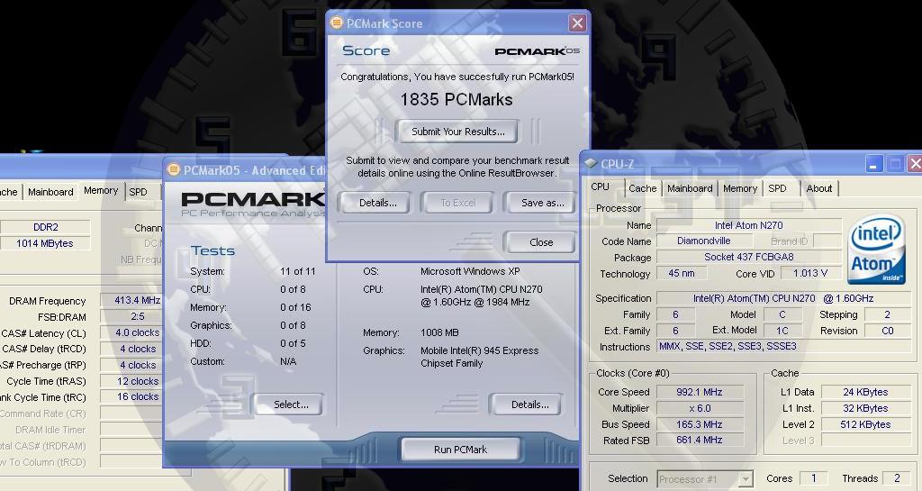
Task: Click 1008 MB memory text in PCMark05
Action: point(439,332)
